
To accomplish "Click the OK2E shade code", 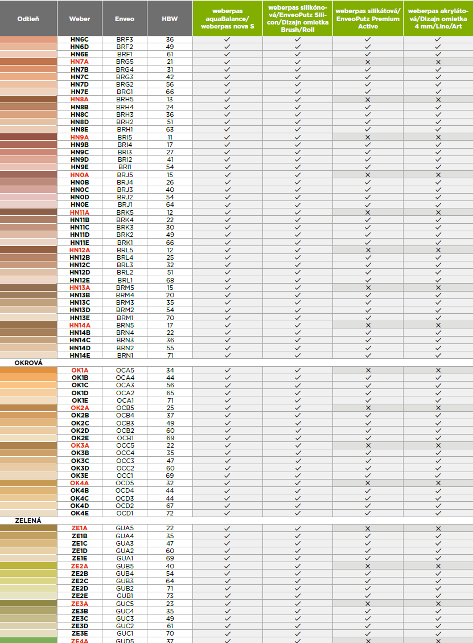I will coord(80,438).
